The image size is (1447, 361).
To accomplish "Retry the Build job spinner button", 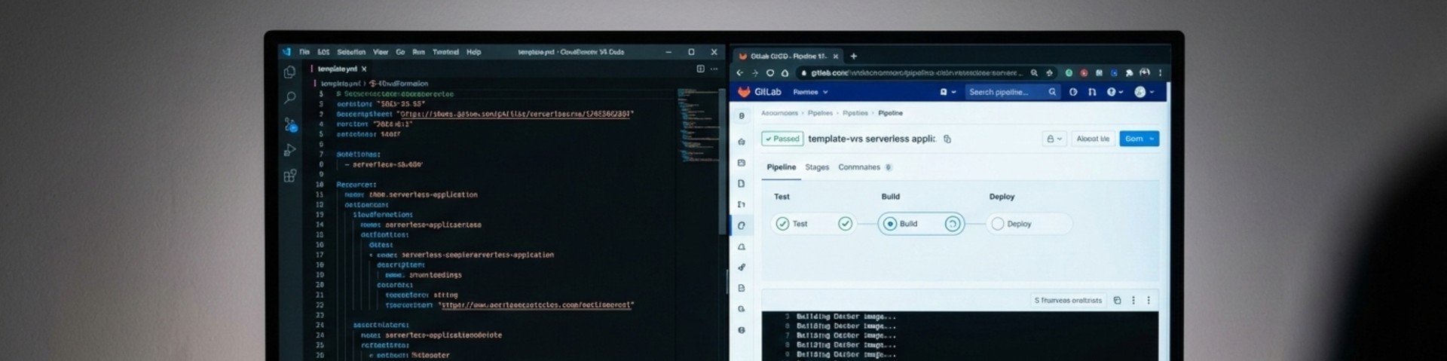I will (953, 224).
